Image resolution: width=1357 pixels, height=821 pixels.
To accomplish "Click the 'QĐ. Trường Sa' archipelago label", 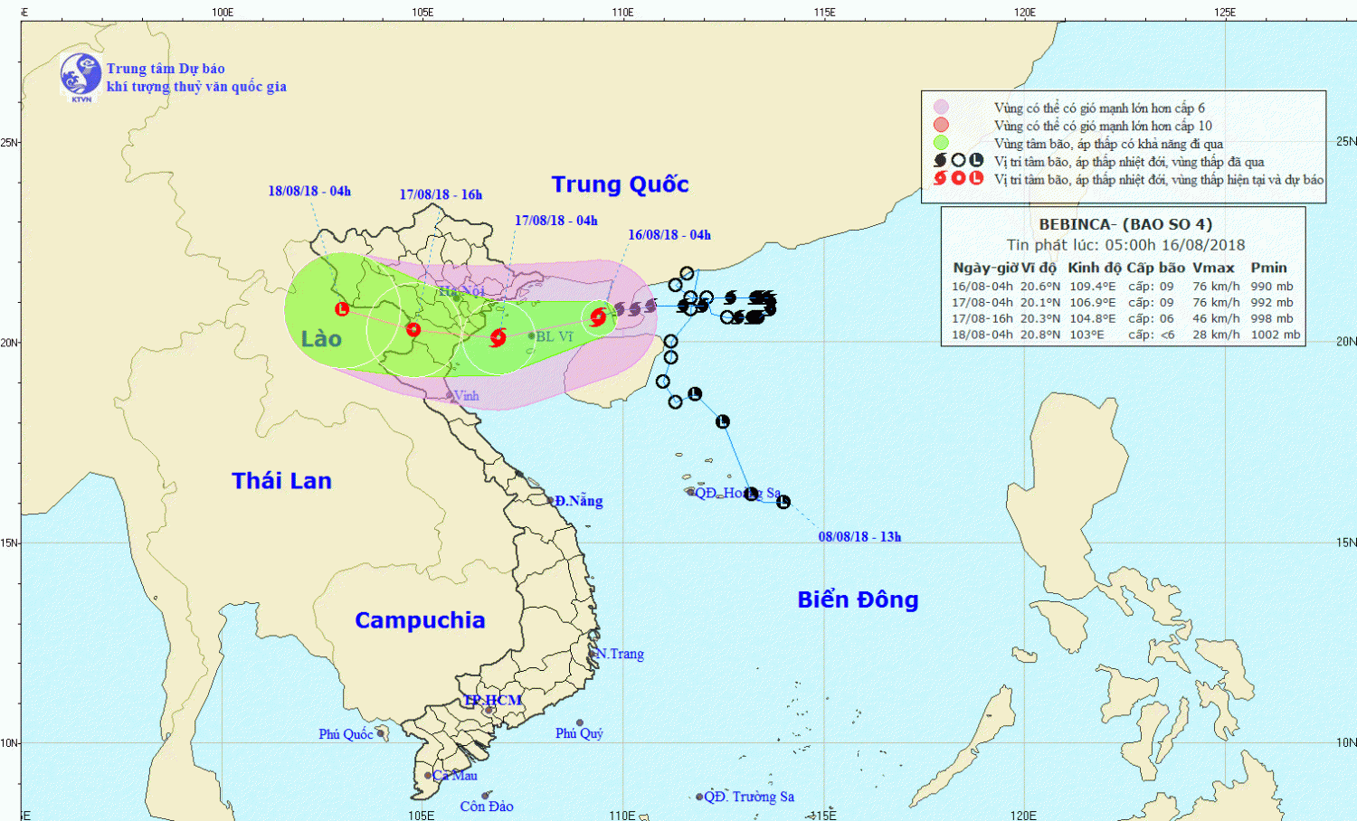I will pos(750,797).
